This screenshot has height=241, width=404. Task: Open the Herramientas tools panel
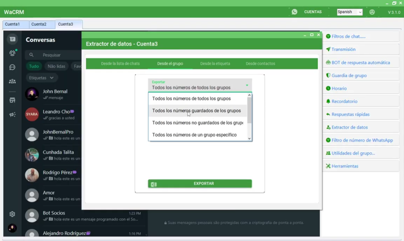pos(345,166)
